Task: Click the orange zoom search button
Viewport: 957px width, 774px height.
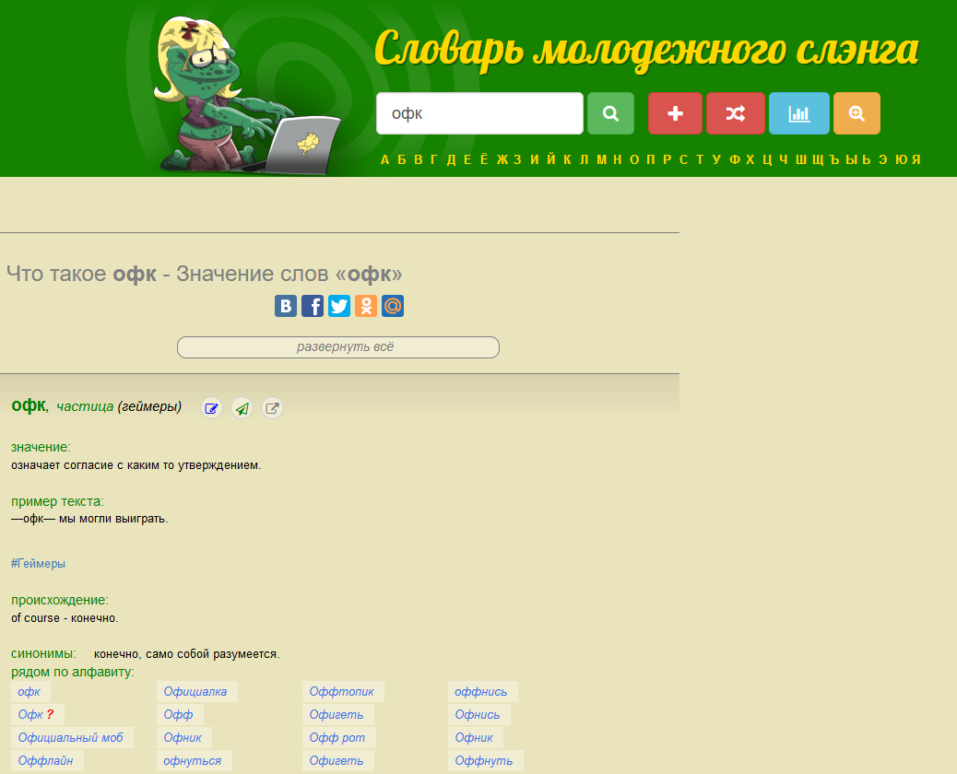Action: click(x=857, y=113)
